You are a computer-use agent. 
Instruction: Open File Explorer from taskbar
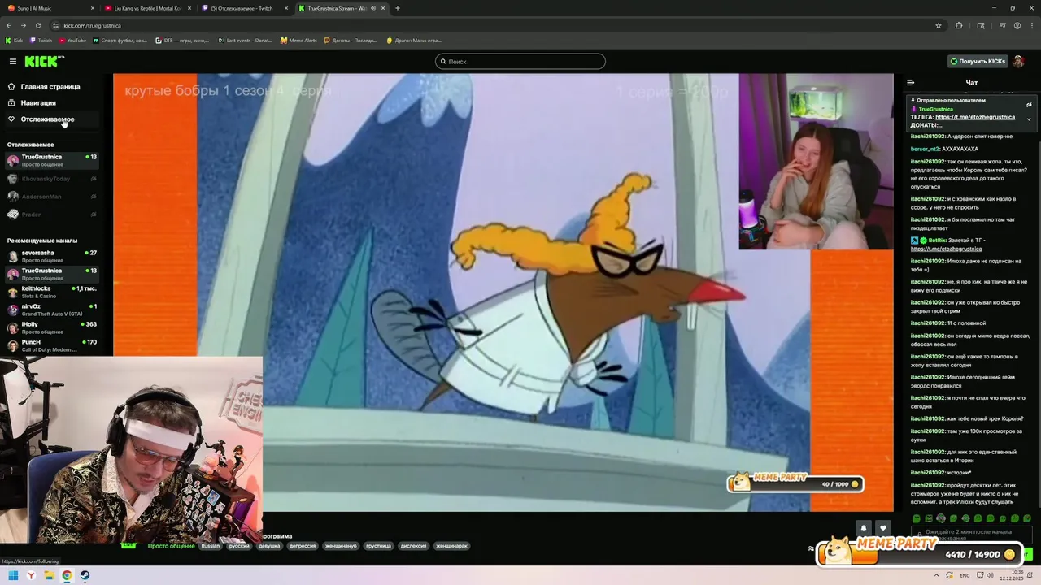(x=49, y=575)
